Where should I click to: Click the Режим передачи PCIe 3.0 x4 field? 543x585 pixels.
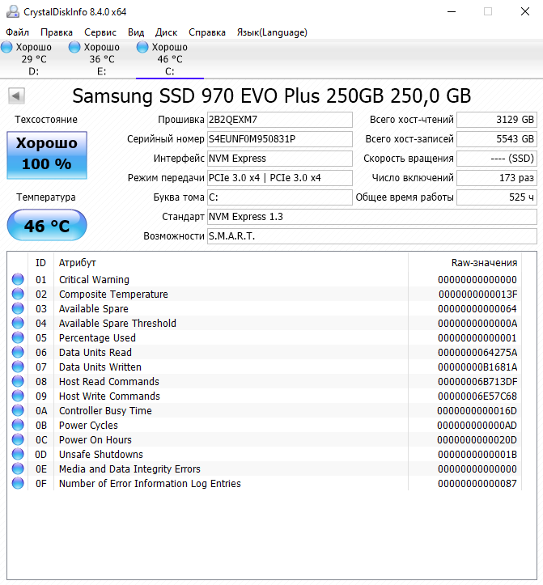point(279,178)
